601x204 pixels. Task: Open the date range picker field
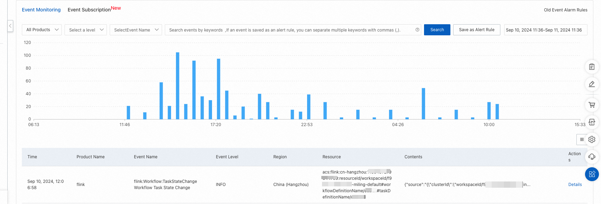click(x=545, y=30)
